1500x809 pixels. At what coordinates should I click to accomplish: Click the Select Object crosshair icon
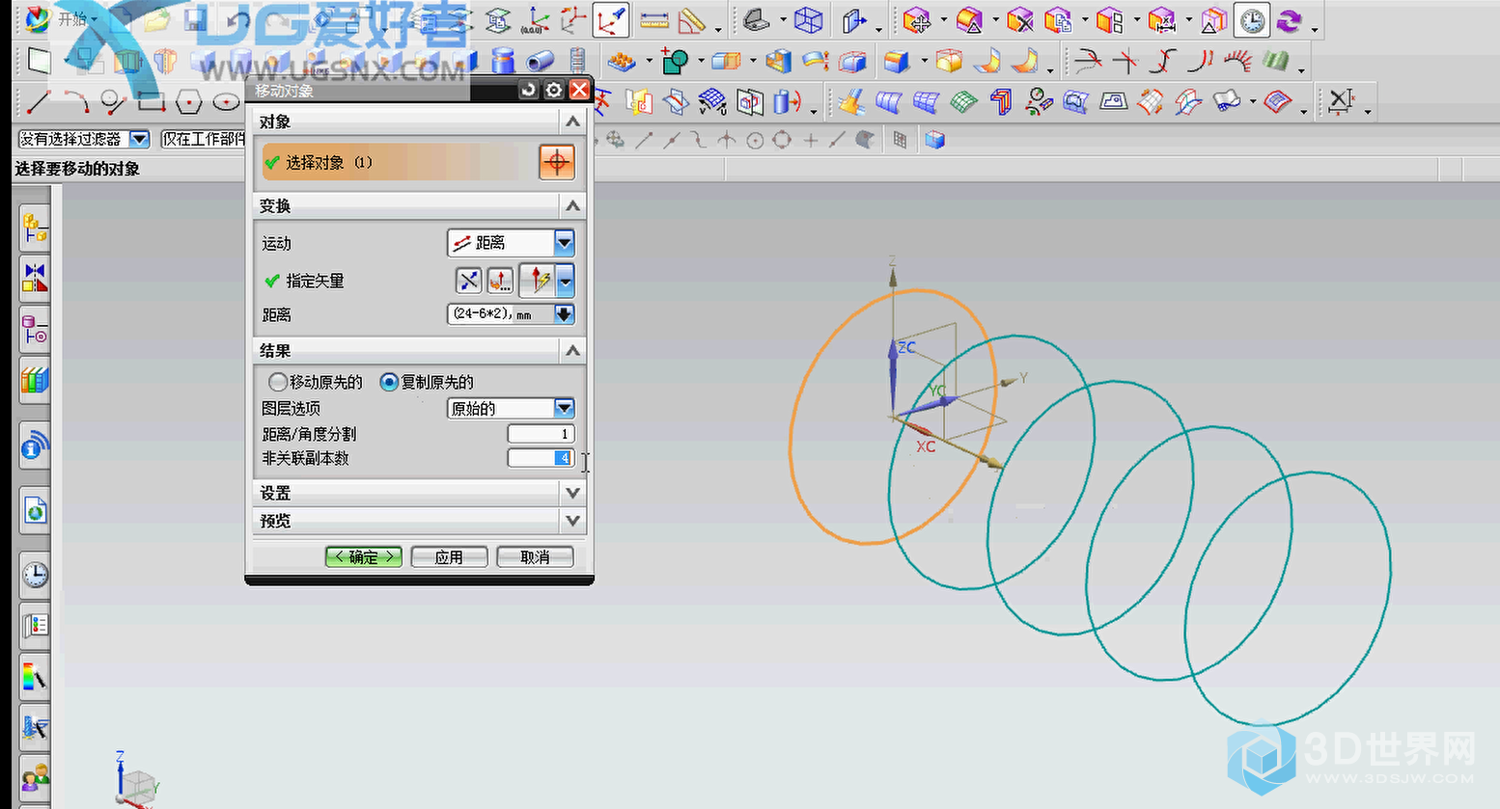click(557, 162)
